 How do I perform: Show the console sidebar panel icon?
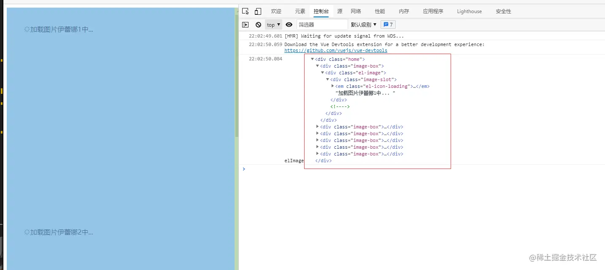tap(246, 25)
